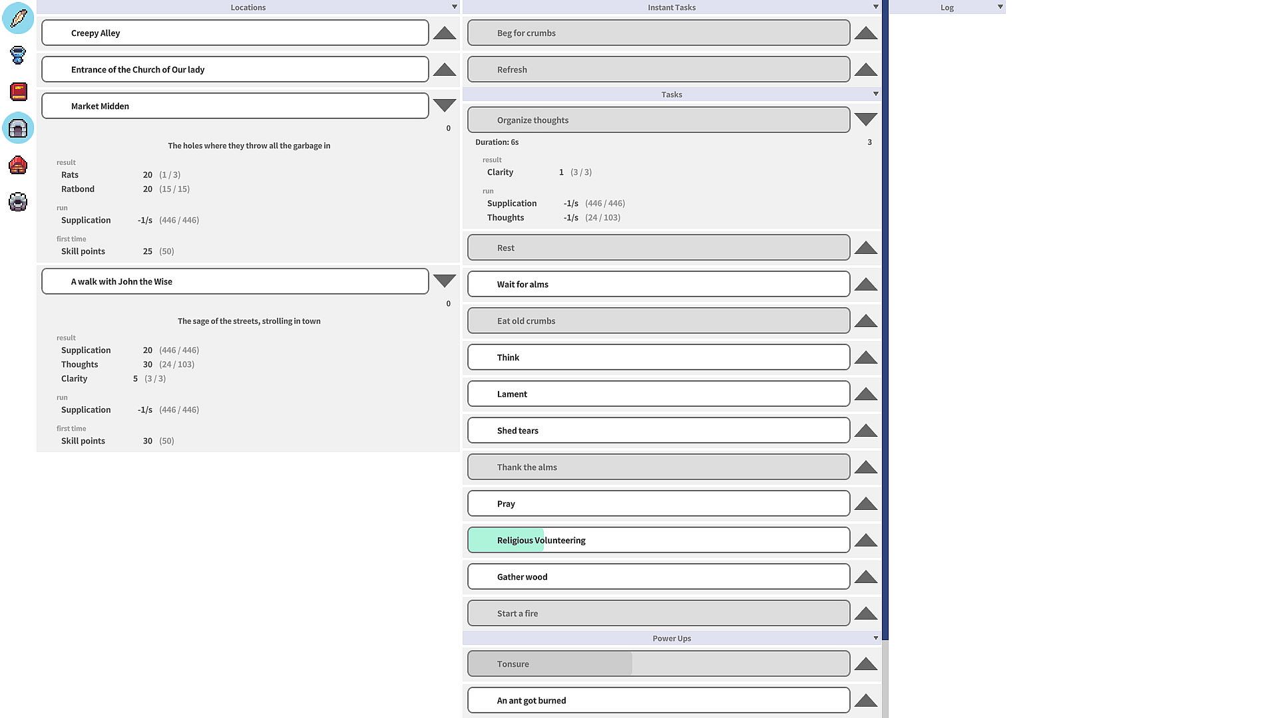Image resolution: width=1278 pixels, height=718 pixels.
Task: Click the feather quill sidebar icon
Action: click(x=18, y=18)
